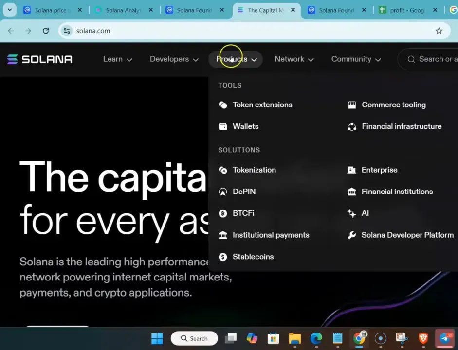Open the Financial institutions link
The height and width of the screenshot is (350, 458).
click(x=397, y=192)
